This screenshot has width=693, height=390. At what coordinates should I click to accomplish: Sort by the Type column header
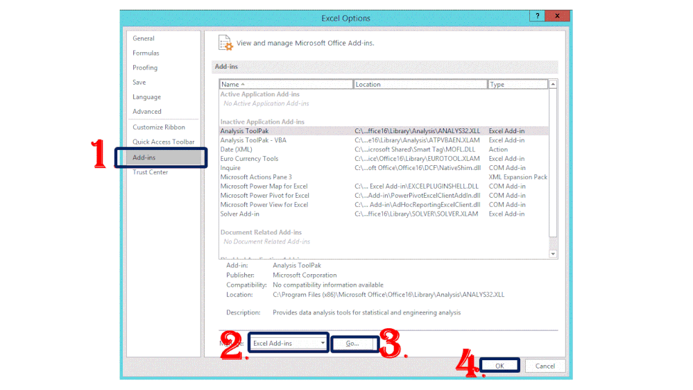tap(518, 85)
